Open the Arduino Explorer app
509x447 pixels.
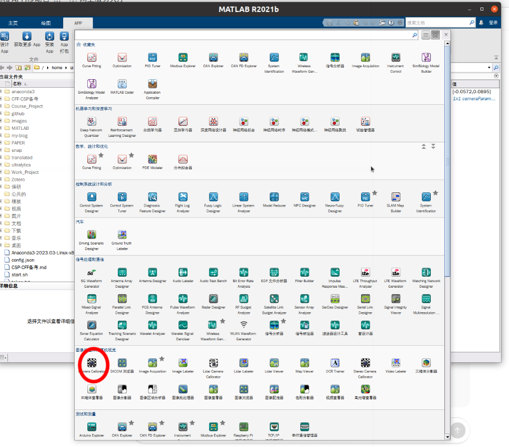[92, 427]
